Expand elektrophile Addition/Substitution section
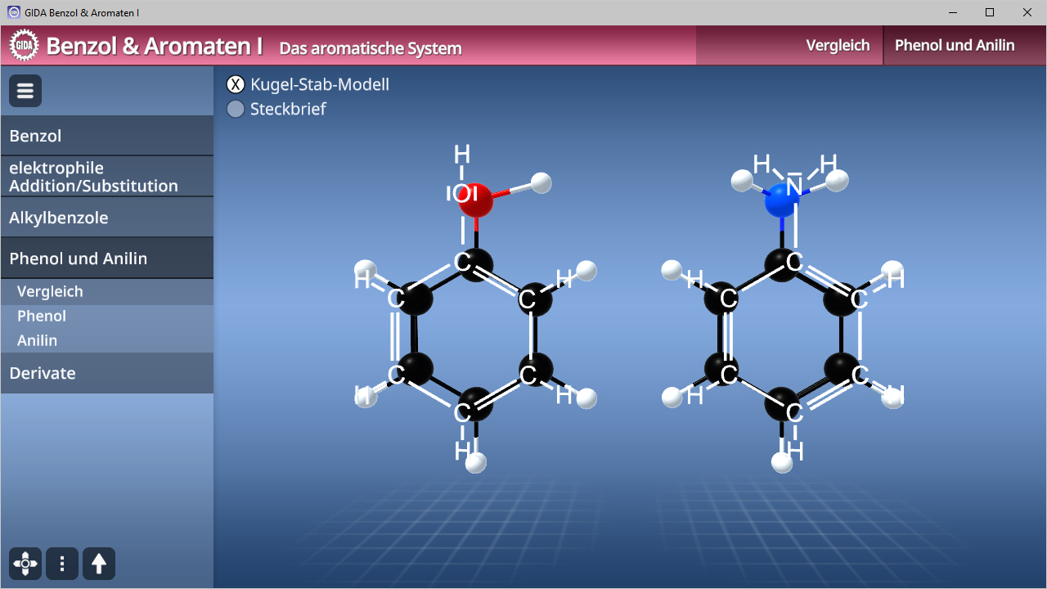The image size is (1047, 589). [x=106, y=177]
